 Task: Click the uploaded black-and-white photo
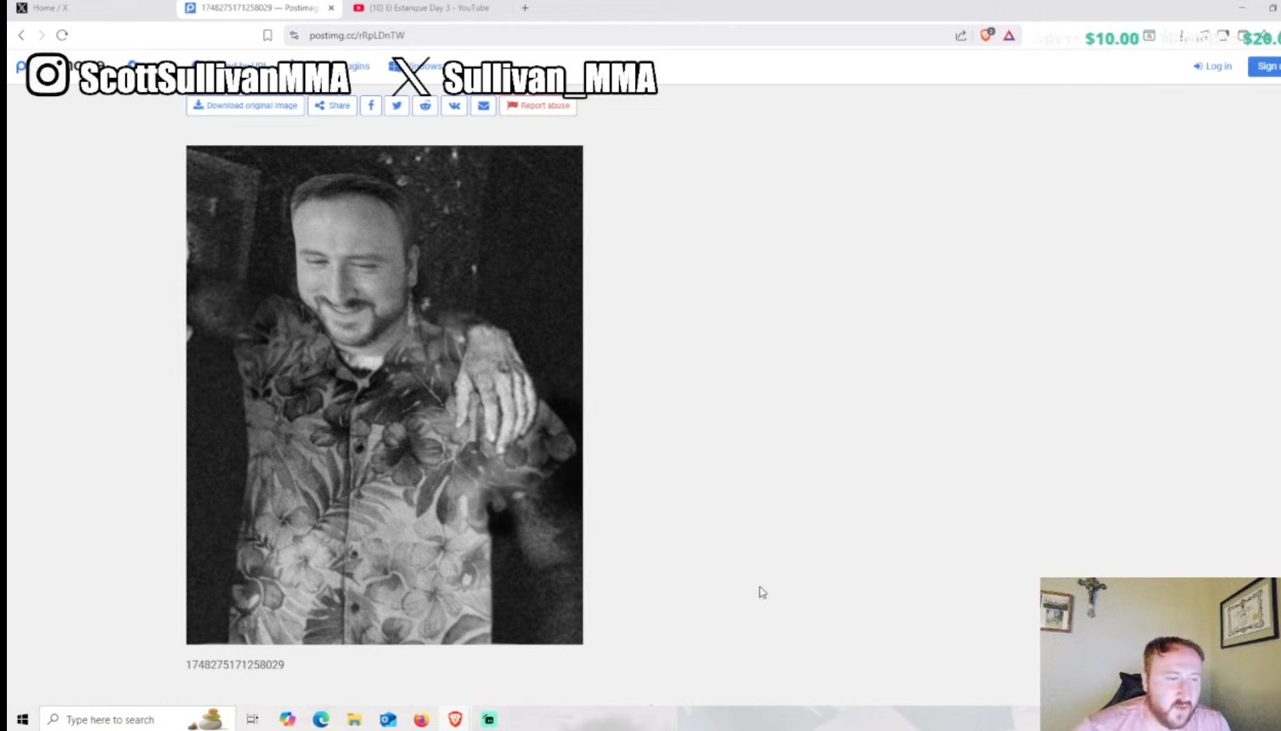point(384,395)
